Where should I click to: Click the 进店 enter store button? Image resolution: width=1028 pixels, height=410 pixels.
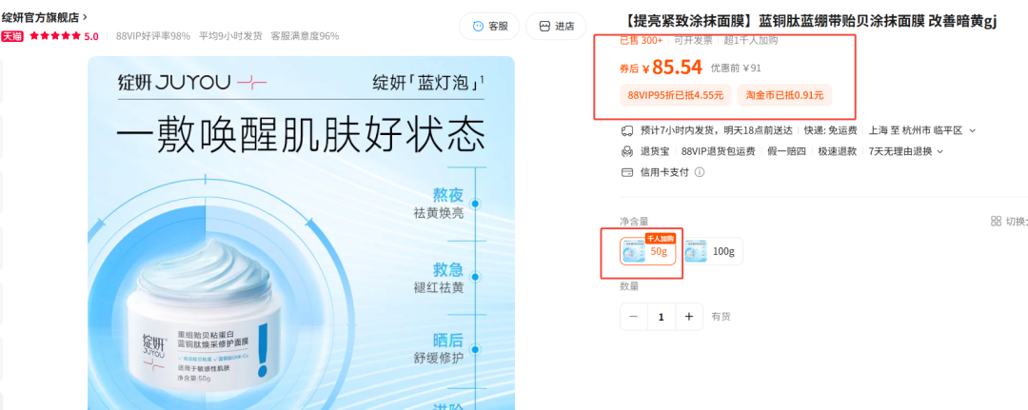pos(556,27)
